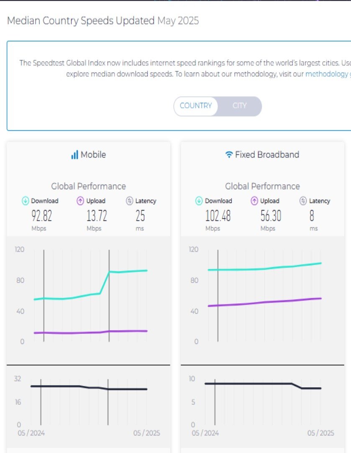
Task: Click Mobile latency icon
Action: [129, 201]
